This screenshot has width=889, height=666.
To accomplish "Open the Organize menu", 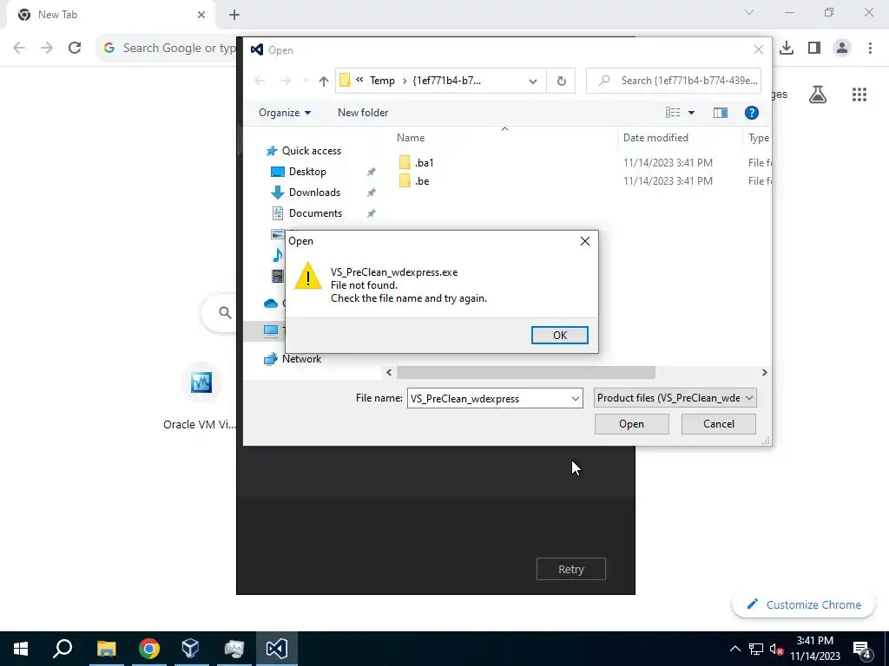I will tap(285, 113).
